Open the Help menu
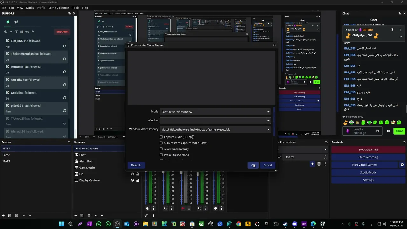This screenshot has width=407, height=229. pos(85,8)
